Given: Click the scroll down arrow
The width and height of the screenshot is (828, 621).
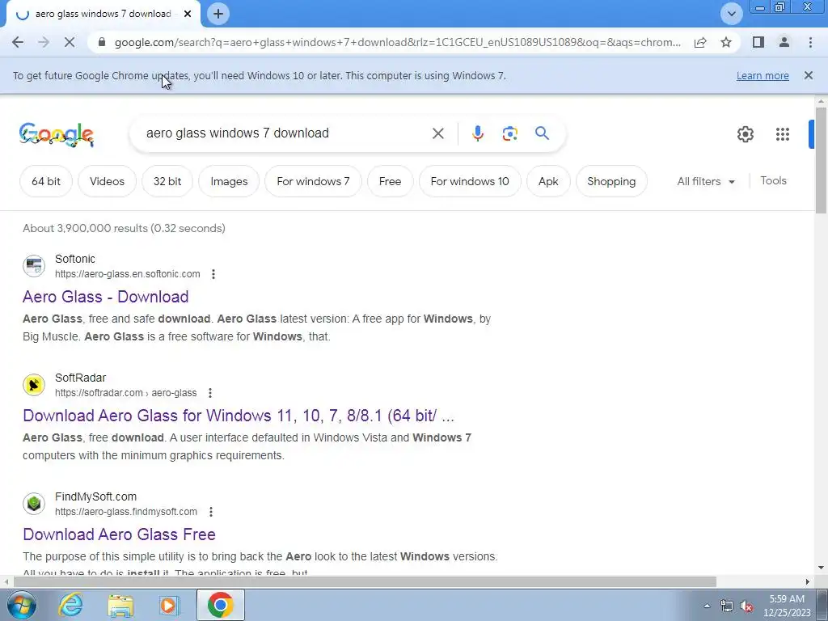Looking at the screenshot, I should pos(821,568).
